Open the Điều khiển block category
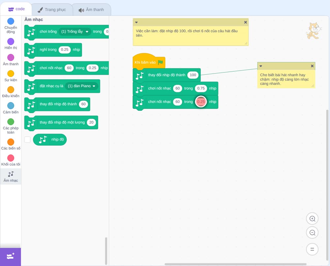 tap(11, 92)
